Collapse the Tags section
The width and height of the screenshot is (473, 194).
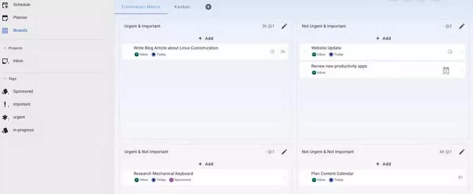point(5,78)
